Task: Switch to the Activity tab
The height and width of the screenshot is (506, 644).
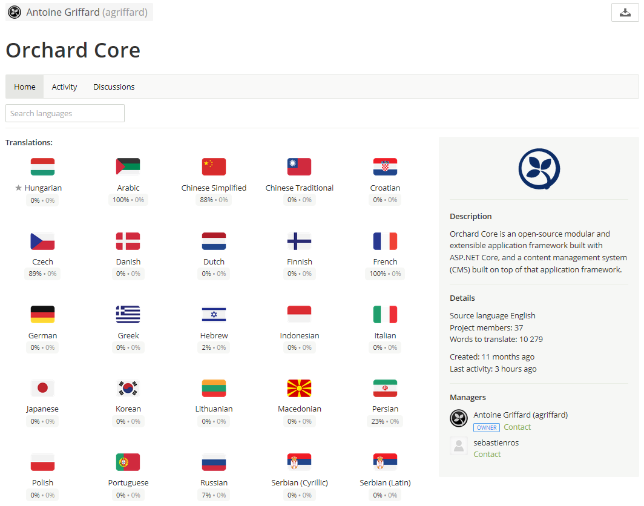Action: 65,87
